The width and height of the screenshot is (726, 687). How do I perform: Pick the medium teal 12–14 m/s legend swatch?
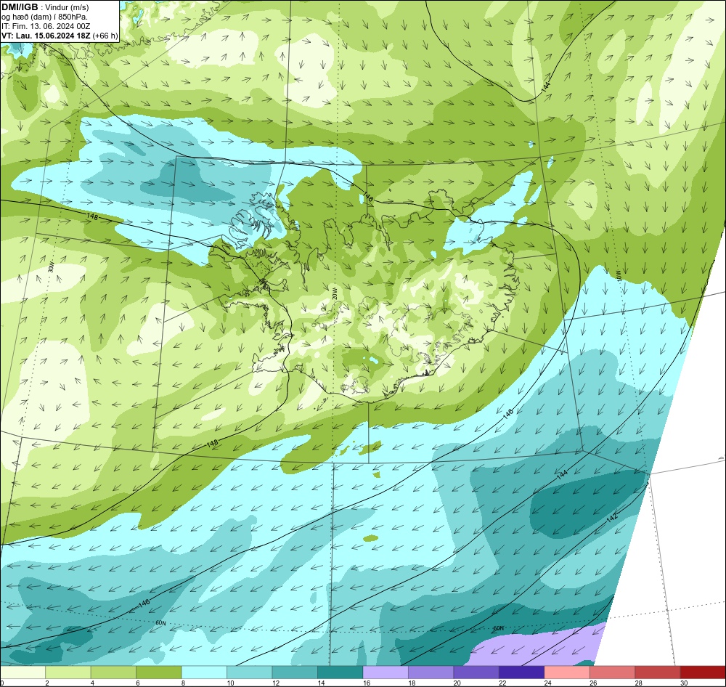[295, 672]
